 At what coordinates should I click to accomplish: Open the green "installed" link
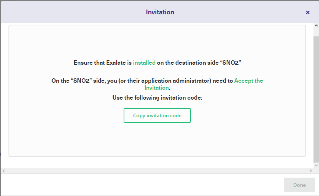click(x=144, y=63)
